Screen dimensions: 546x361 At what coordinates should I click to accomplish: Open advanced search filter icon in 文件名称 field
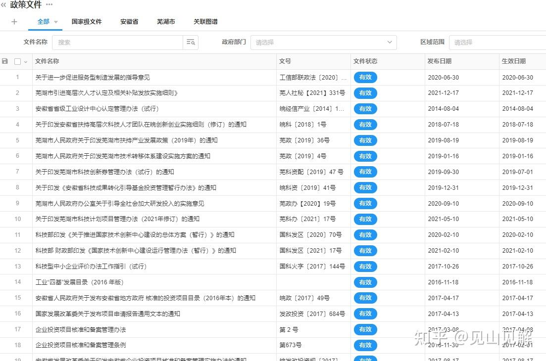pos(191,42)
